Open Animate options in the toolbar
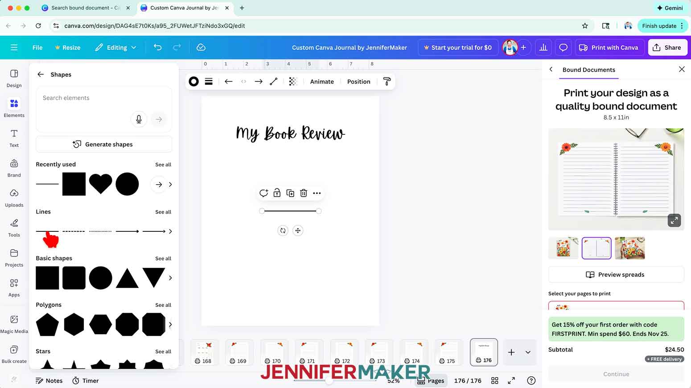Image resolution: width=691 pixels, height=388 pixels. tap(322, 81)
